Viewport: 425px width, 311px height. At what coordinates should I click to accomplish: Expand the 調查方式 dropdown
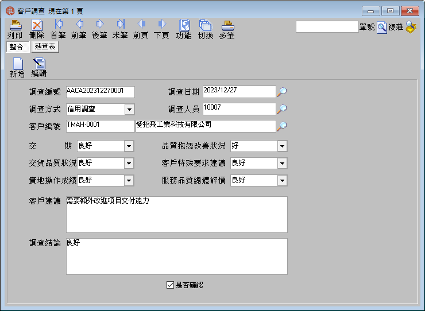click(x=130, y=109)
